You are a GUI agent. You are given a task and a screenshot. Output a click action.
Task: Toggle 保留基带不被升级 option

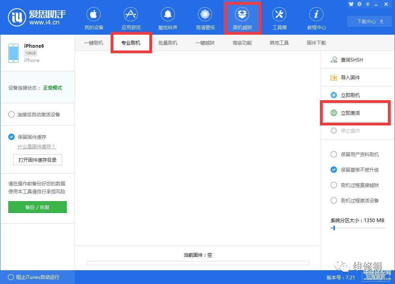click(333, 170)
